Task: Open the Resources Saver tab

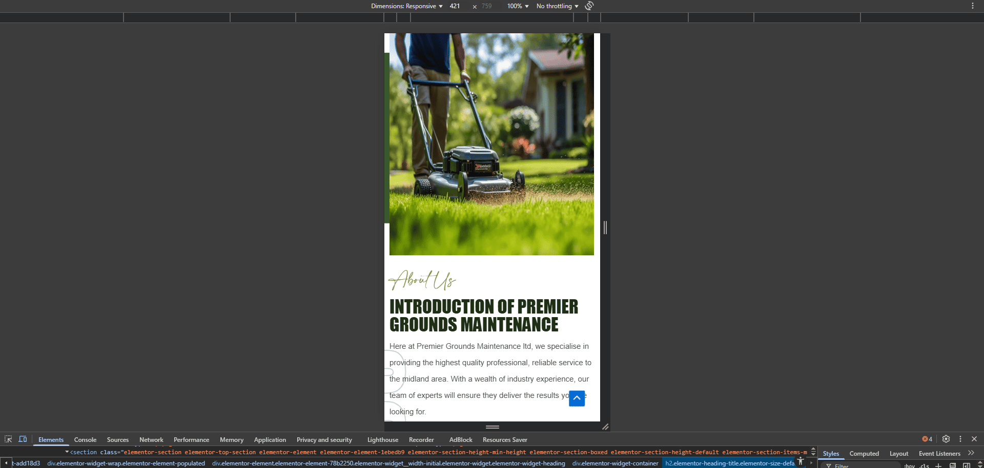Action: [x=505, y=439]
